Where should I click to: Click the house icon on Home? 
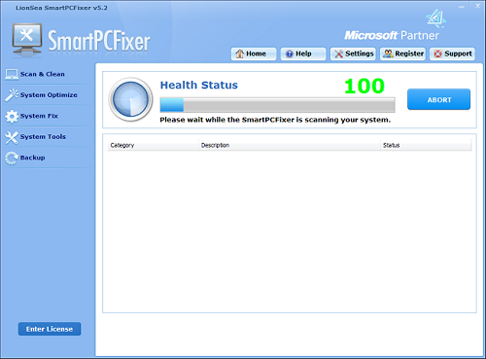[240, 54]
